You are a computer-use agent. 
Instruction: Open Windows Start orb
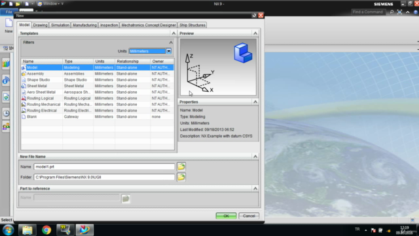click(8, 230)
